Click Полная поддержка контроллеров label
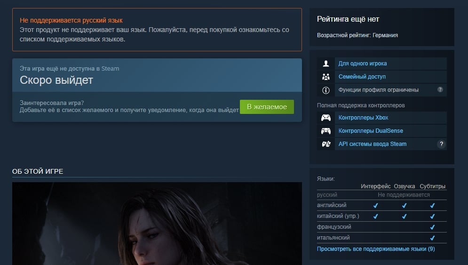Image resolution: width=468 pixels, height=265 pixels. point(361,105)
